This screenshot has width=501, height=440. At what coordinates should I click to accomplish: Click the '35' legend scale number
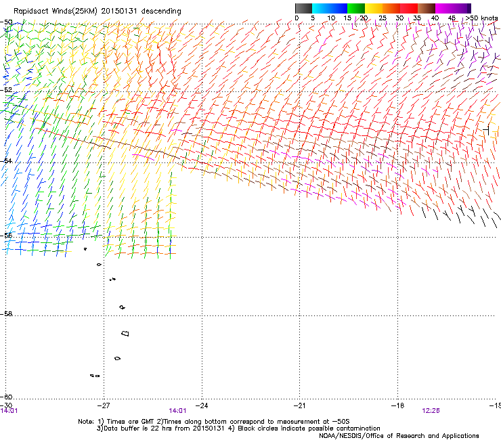click(417, 18)
